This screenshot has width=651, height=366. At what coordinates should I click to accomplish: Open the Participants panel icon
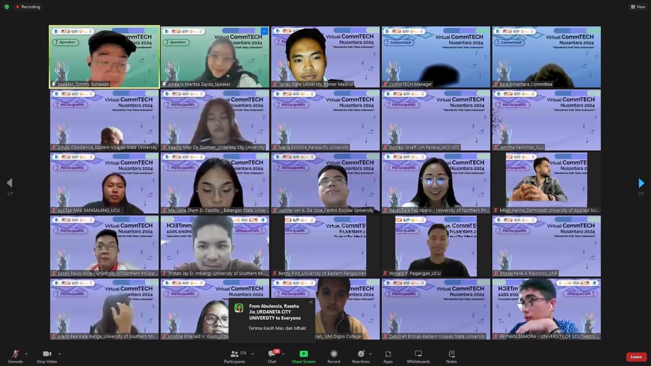234,354
